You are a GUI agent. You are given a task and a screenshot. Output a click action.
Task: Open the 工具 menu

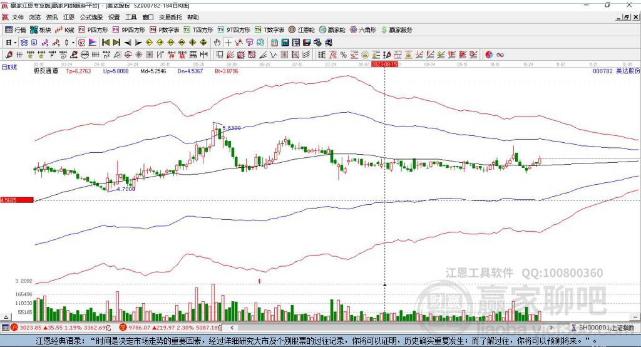131,17
